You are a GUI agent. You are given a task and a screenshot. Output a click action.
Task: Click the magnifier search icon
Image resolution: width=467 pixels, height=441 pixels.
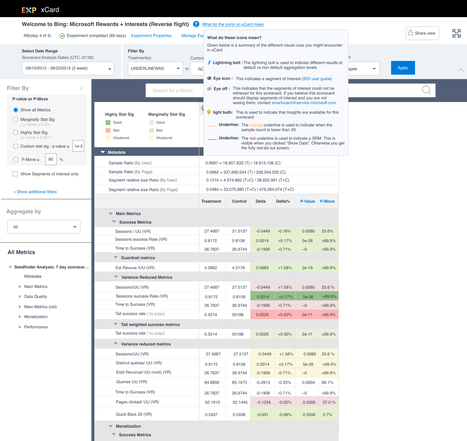coord(426,90)
